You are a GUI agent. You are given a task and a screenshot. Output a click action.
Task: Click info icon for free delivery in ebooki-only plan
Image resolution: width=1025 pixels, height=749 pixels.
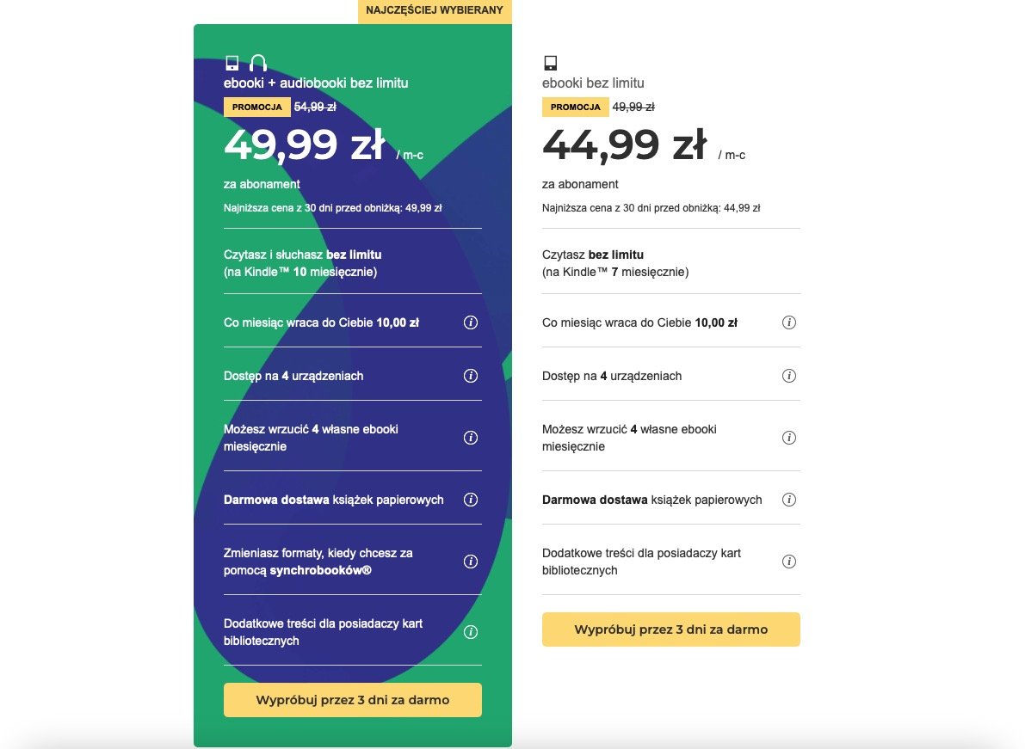[x=789, y=500]
